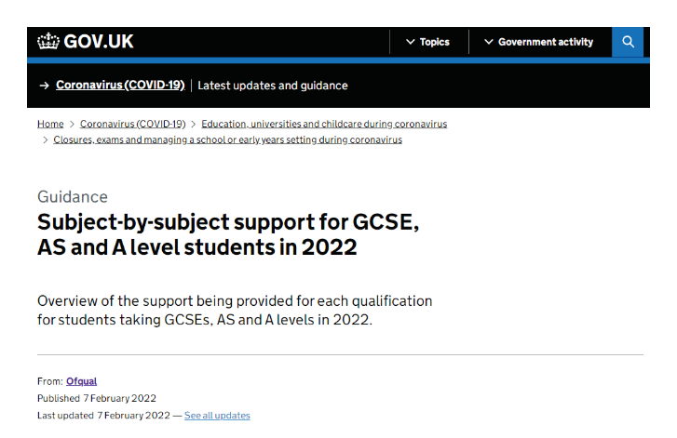This screenshot has width=677, height=438.
Task: Click the Coronavirus (COVID-19) breadcrumb link
Action: click(132, 124)
